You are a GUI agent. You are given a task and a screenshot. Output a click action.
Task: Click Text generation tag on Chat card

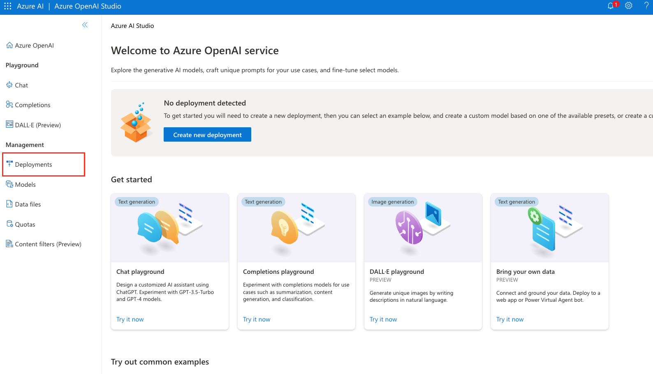click(137, 202)
